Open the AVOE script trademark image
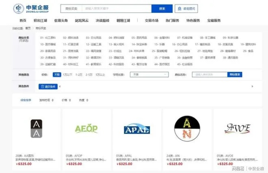The image size is (268, 173). tap(237, 128)
